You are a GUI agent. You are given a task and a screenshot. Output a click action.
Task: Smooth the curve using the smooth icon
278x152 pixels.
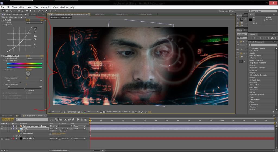coord(35,44)
